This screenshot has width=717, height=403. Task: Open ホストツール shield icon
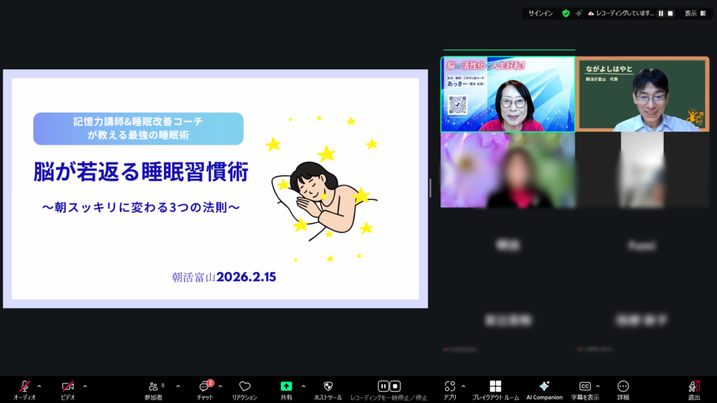[x=328, y=386]
